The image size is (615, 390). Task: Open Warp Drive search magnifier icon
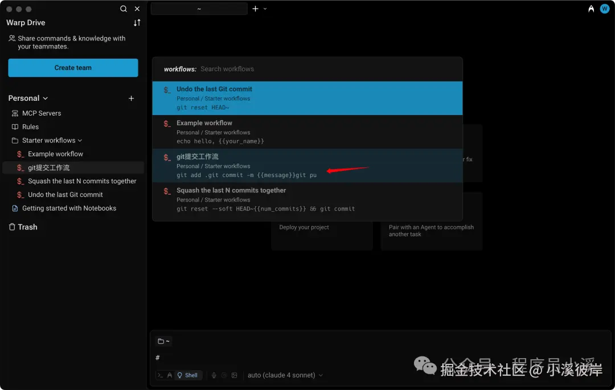coord(123,9)
